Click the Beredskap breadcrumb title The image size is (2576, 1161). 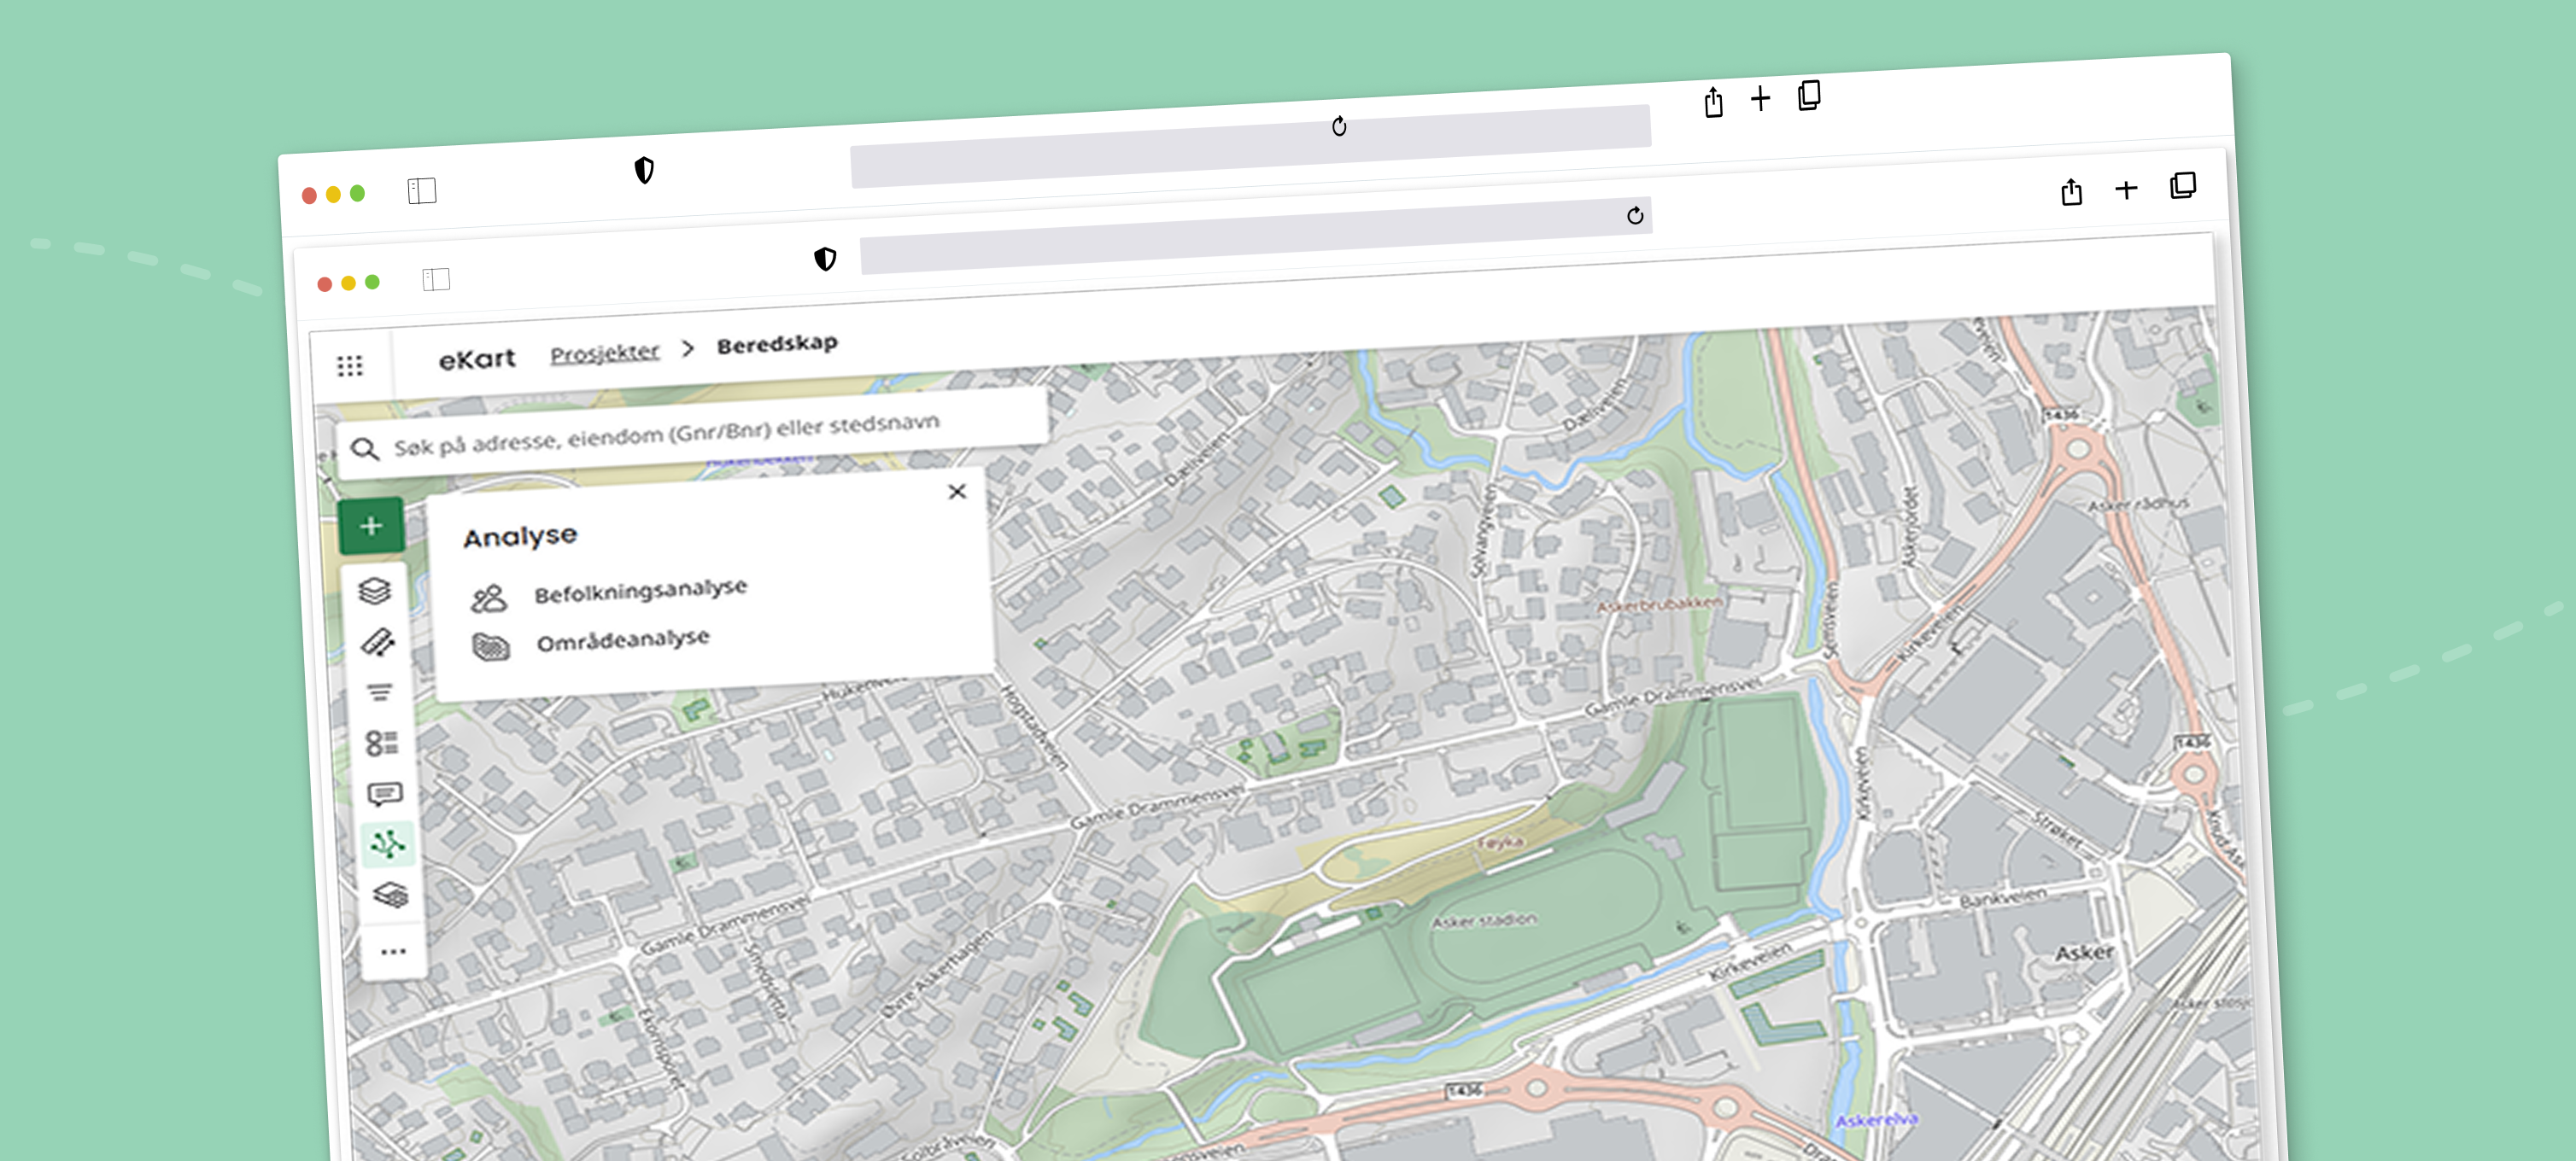coord(777,344)
